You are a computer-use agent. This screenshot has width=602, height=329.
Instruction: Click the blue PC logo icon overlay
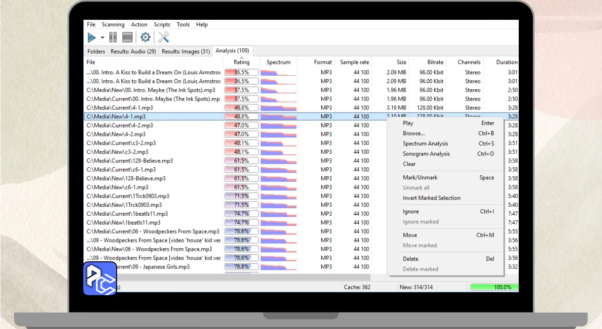pyautogui.click(x=100, y=278)
